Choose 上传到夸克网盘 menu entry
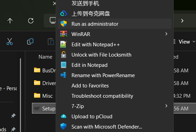The height and width of the screenshot is (132, 196). click(115, 13)
